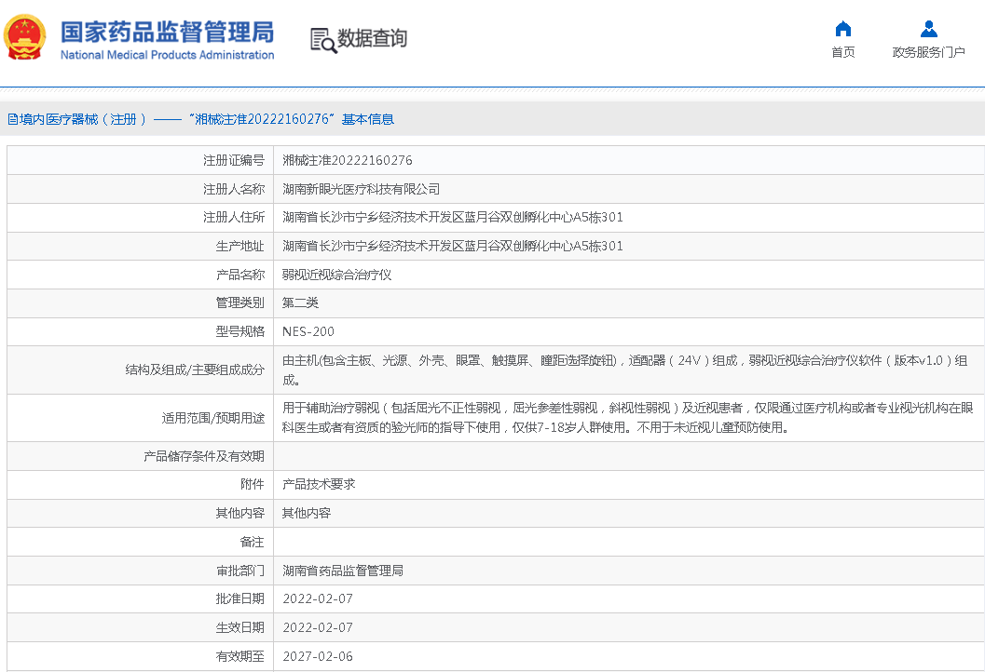Click the 批准日期 row label
Screen dimensions: 985x672
[x=240, y=599]
